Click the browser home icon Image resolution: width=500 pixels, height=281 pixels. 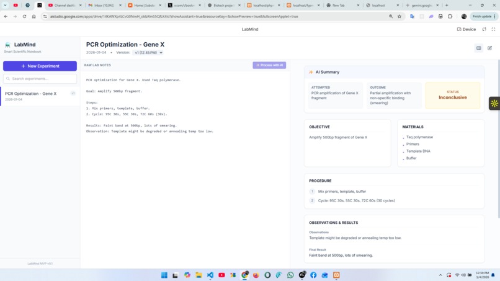tap(33, 17)
